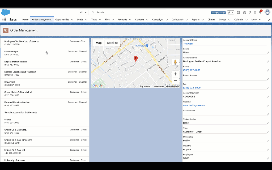Zoom in the map with plus button

(x=175, y=74)
